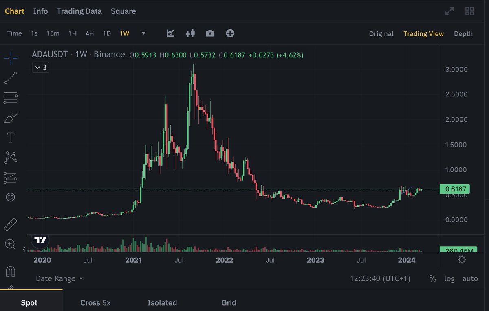Screen dimensions: 489x311
Task: Select the text annotation tool
Action: point(11,138)
